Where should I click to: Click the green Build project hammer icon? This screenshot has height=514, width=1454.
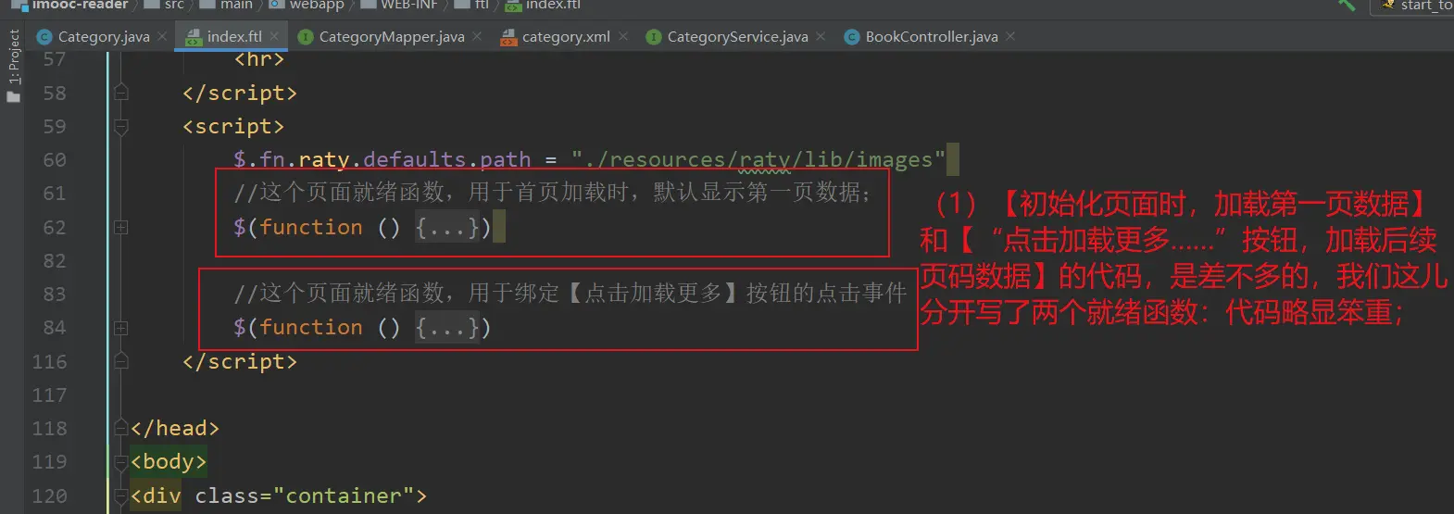click(1347, 5)
